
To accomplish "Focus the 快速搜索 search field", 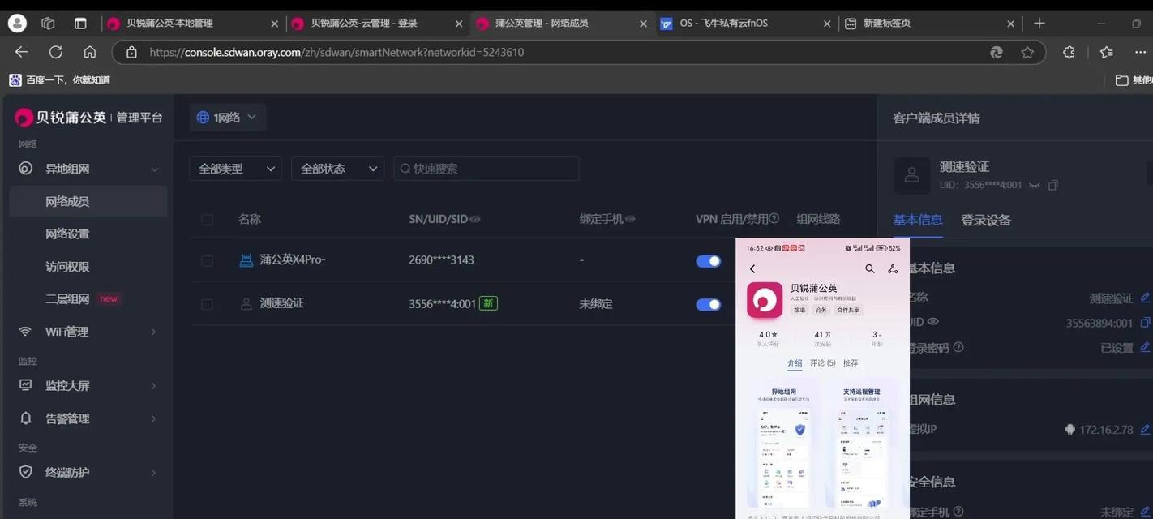I will (486, 169).
